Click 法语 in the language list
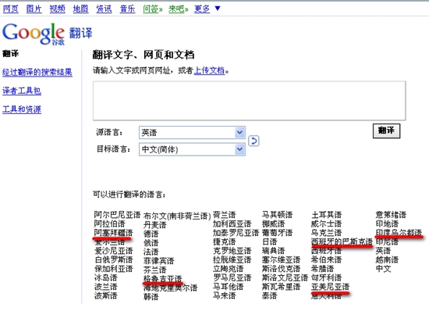The height and width of the screenshot is (311, 429). [x=151, y=252]
